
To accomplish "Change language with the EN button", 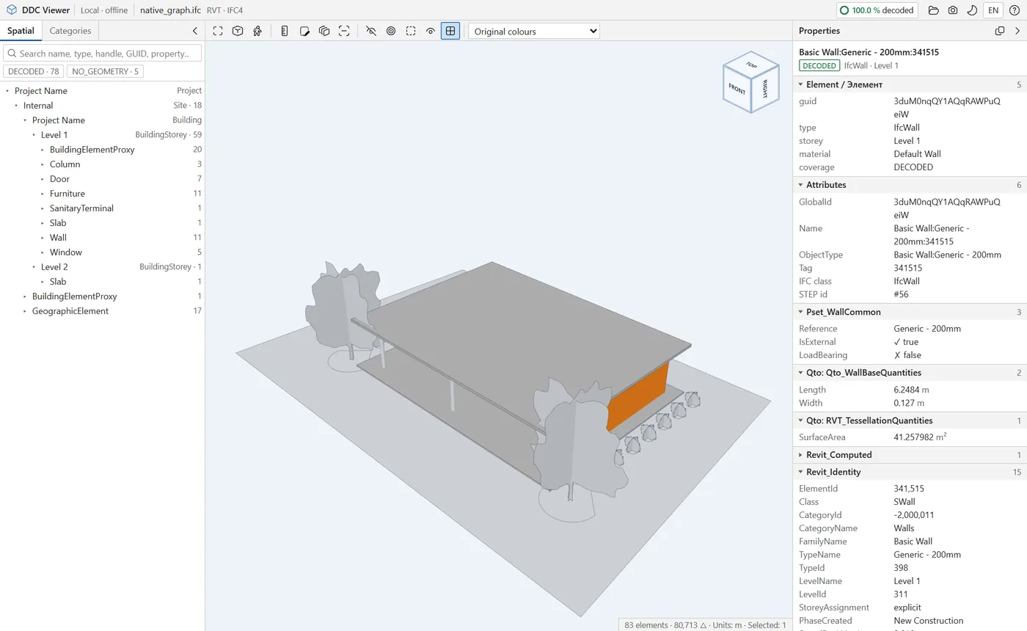I will tap(993, 10).
